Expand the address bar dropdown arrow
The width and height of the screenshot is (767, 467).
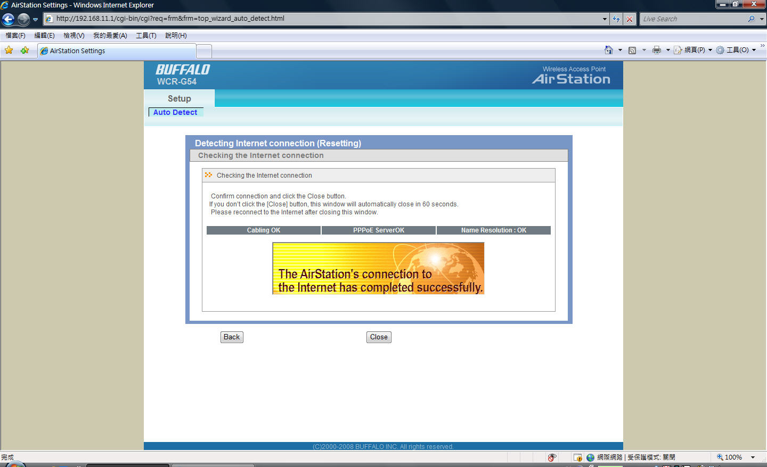(x=605, y=19)
